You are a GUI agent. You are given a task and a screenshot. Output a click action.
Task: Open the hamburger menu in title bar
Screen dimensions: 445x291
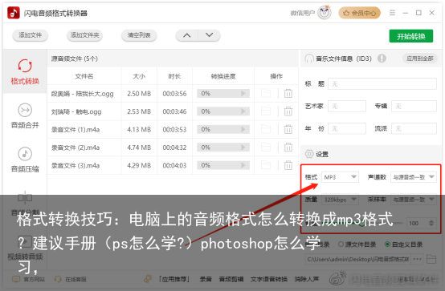coord(392,13)
